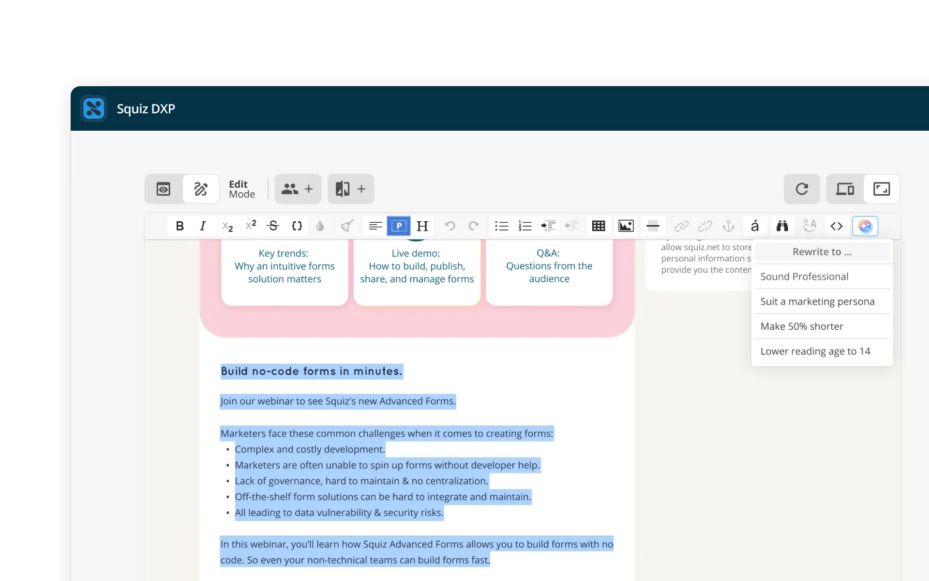Click bullet Complex and costly development
This screenshot has height=581, width=929.
(x=310, y=449)
